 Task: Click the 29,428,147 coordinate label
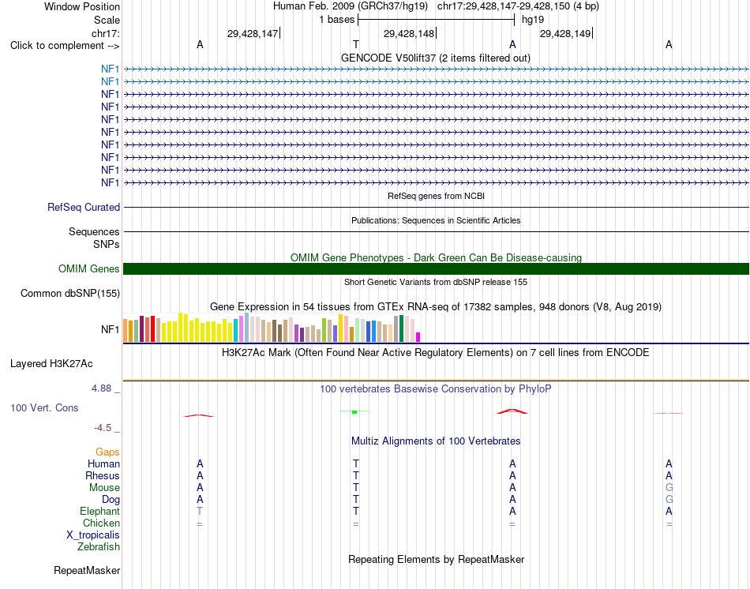click(x=253, y=33)
